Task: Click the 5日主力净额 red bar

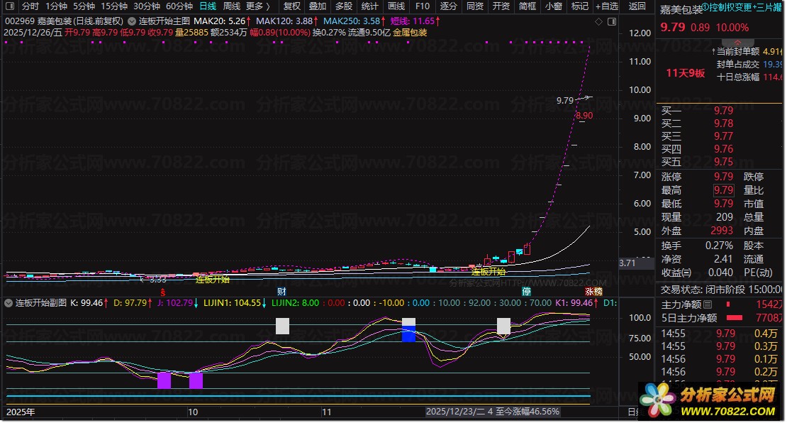Action: 735,317
